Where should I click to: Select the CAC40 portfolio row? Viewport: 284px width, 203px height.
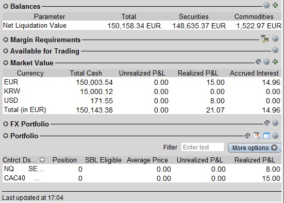[142, 178]
